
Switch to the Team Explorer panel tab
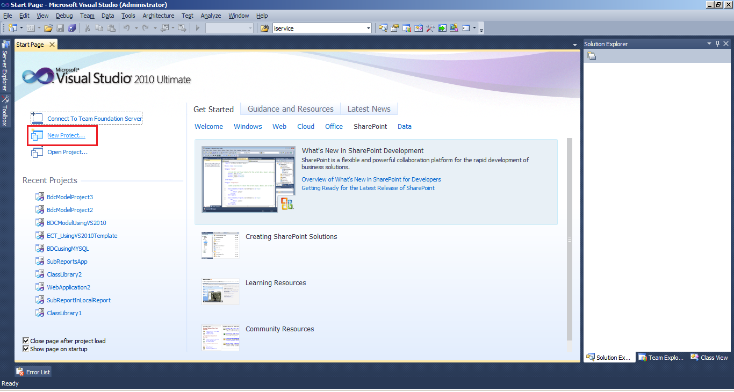[660, 357]
